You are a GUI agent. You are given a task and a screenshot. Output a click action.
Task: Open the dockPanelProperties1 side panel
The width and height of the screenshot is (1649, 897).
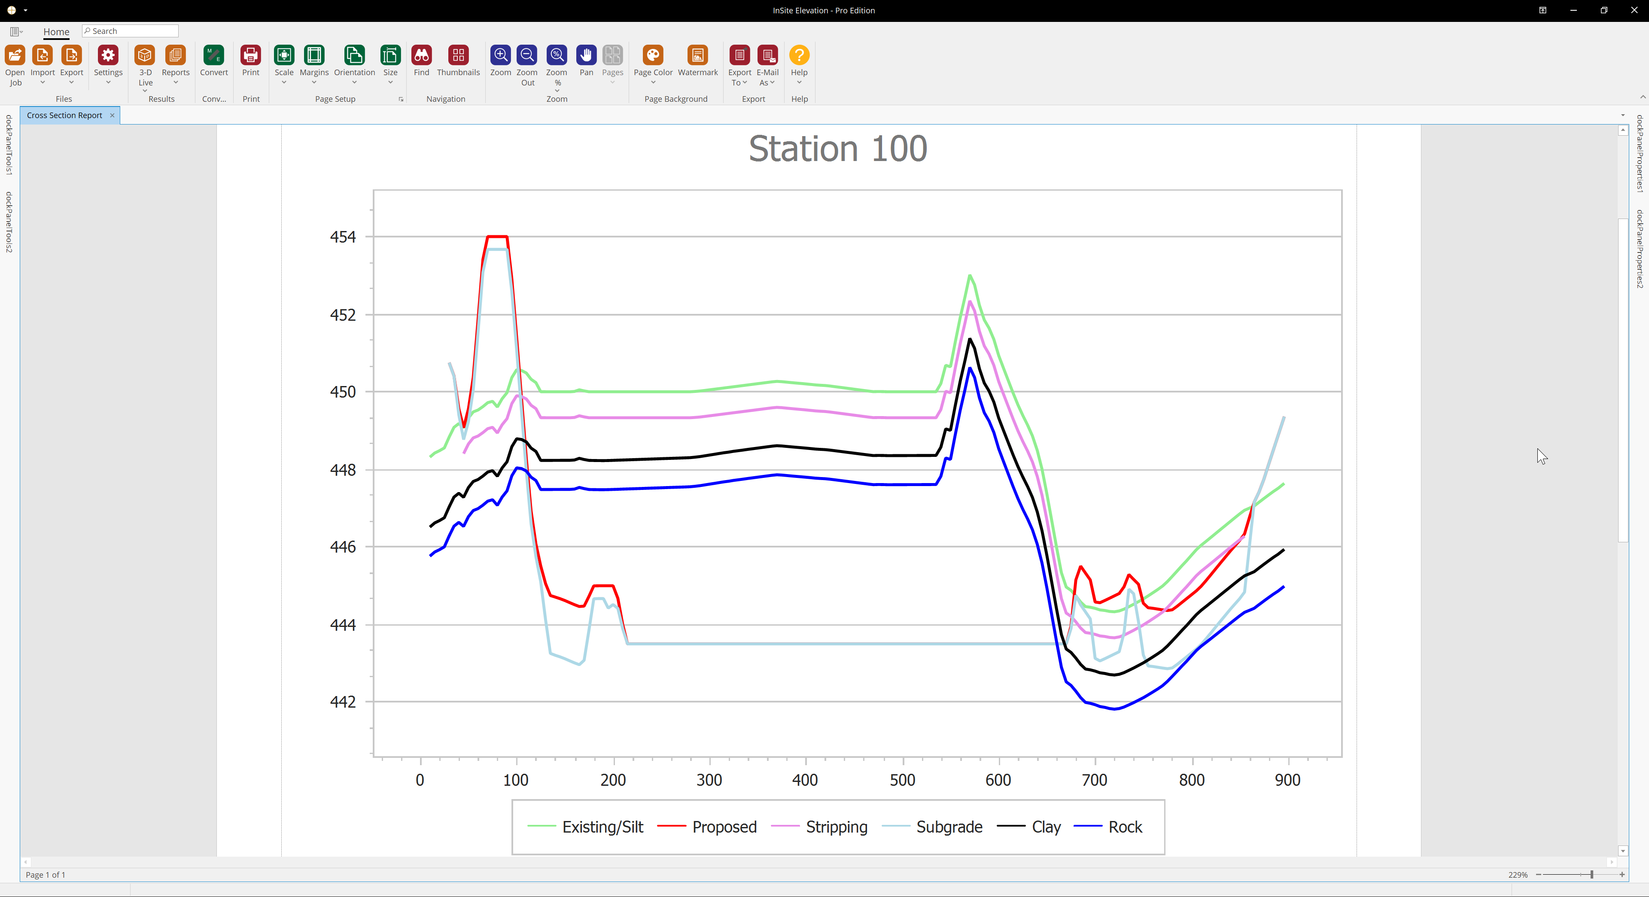[1640, 153]
